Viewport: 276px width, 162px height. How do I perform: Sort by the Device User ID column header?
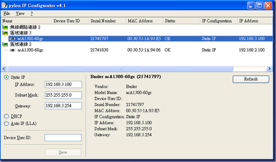pos(70,21)
